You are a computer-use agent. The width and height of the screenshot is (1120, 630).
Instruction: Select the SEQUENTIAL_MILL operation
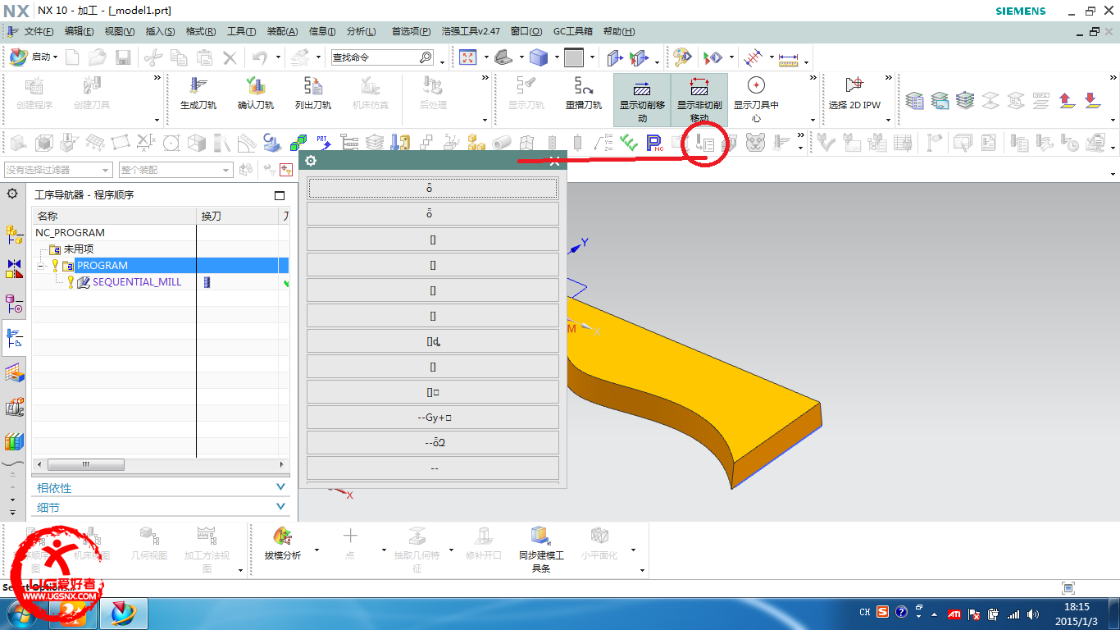coord(137,282)
